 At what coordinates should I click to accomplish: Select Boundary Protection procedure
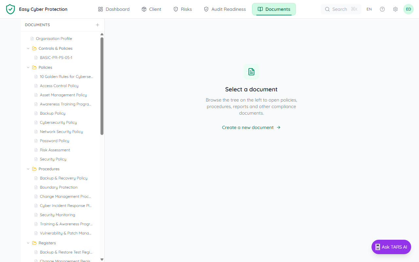coord(59,187)
